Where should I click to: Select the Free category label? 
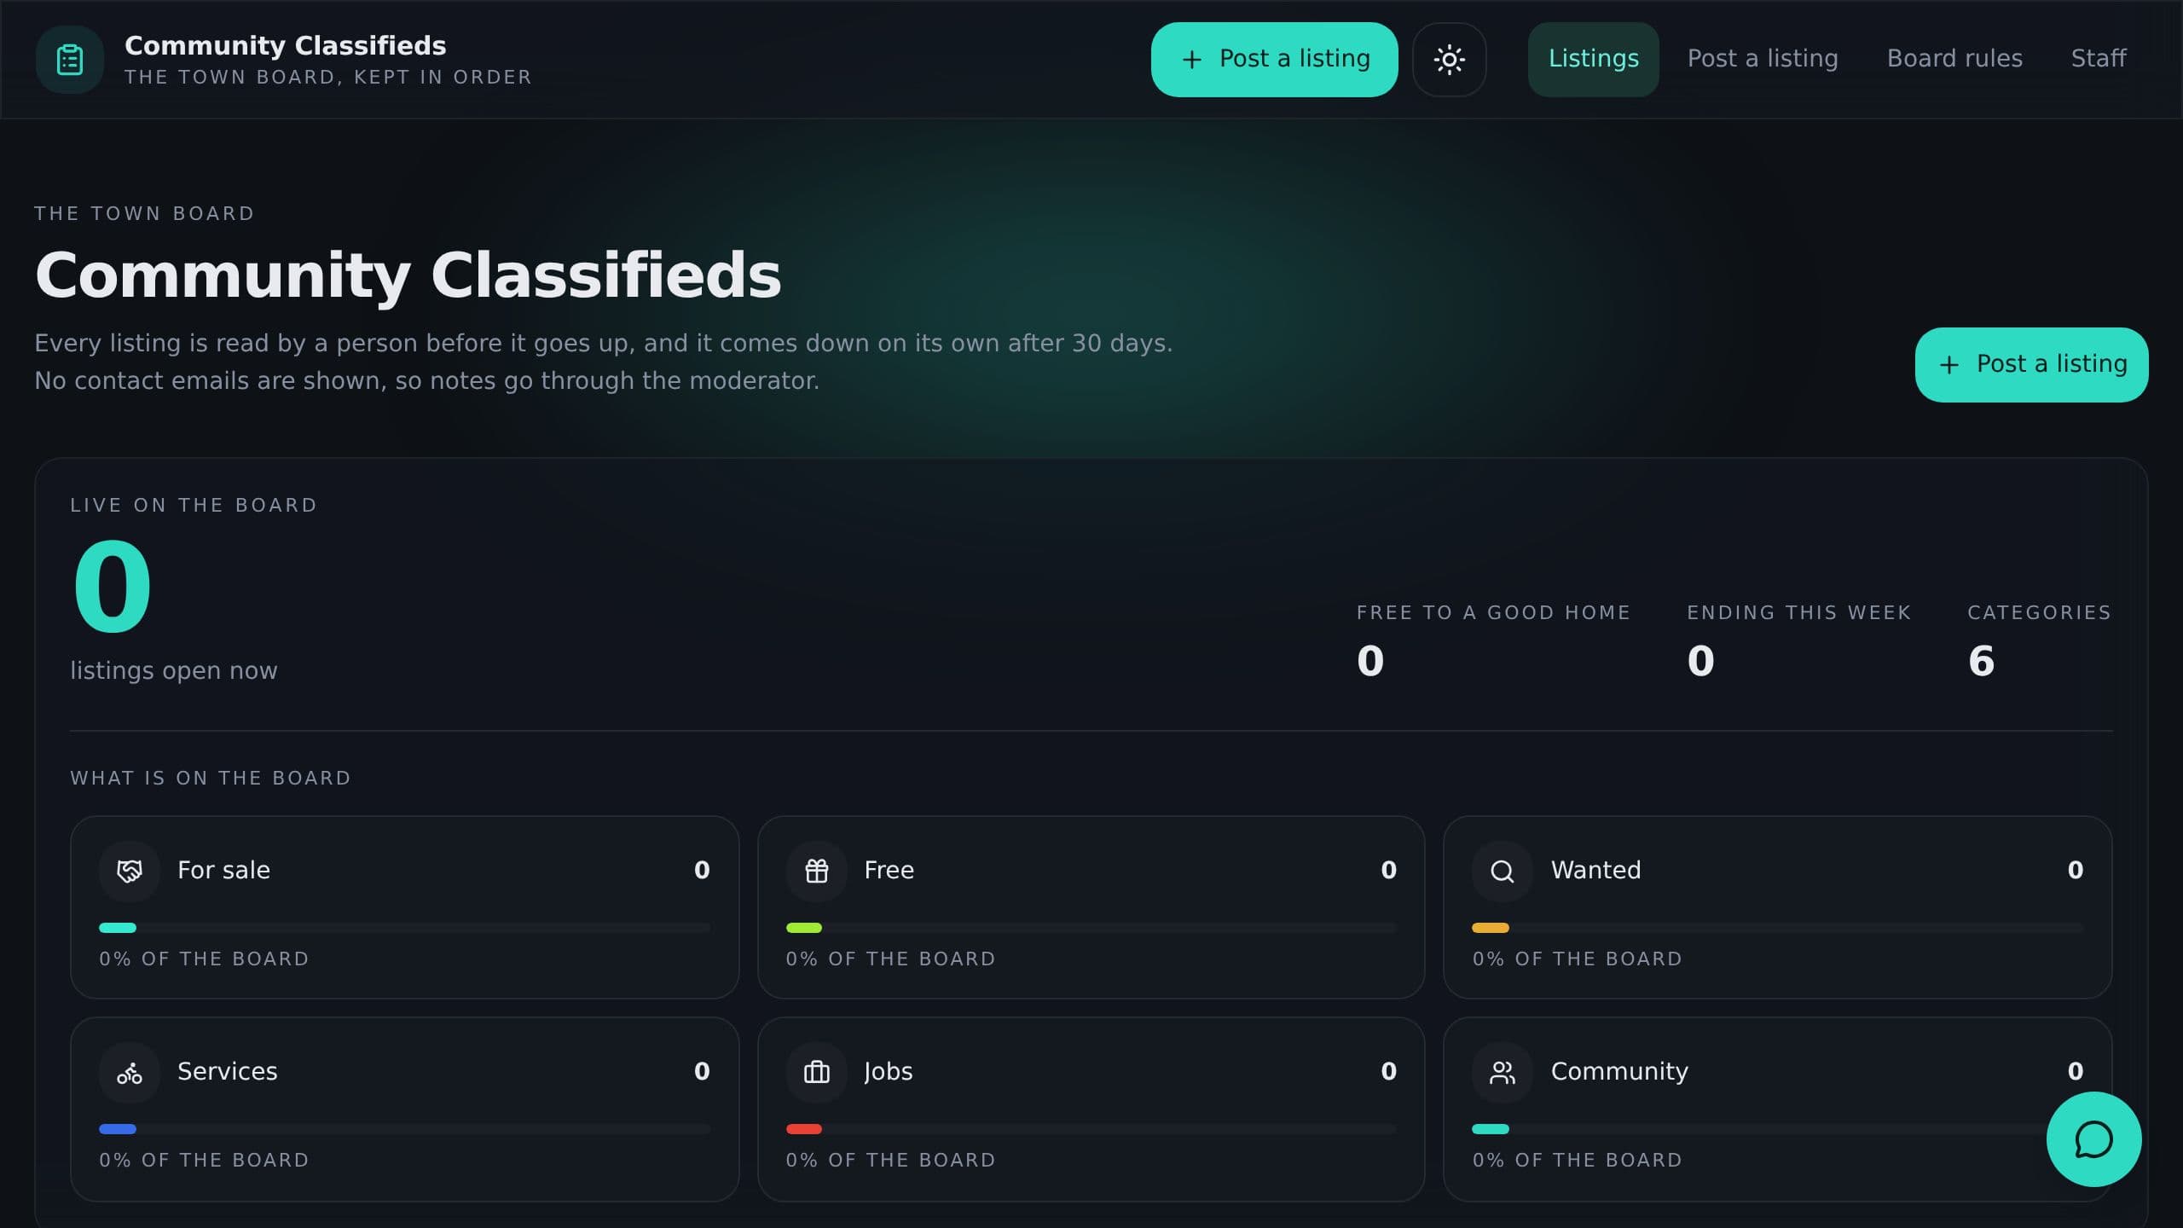coord(889,871)
